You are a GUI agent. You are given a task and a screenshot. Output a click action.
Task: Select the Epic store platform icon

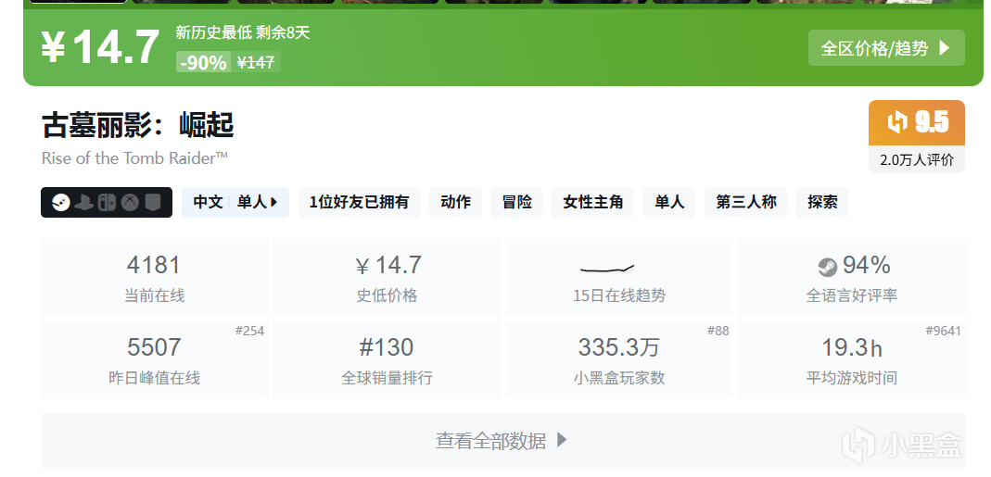tap(153, 203)
